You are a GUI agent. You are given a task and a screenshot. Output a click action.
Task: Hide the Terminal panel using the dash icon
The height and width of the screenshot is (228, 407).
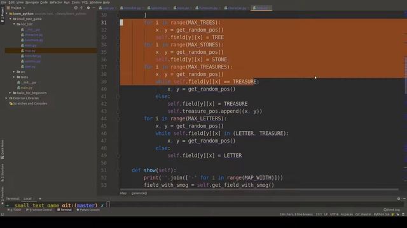404,198
